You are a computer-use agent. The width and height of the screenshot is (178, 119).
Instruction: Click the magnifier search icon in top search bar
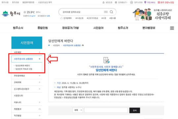(111, 12)
